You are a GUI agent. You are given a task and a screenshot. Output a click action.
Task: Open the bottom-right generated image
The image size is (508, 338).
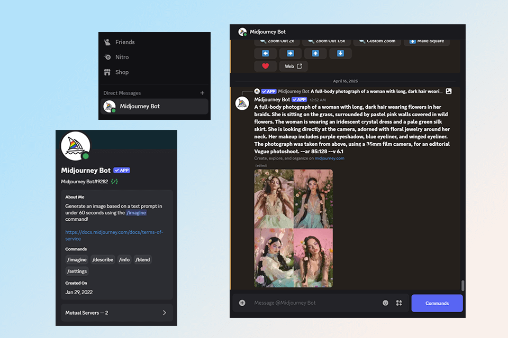pos(313,258)
